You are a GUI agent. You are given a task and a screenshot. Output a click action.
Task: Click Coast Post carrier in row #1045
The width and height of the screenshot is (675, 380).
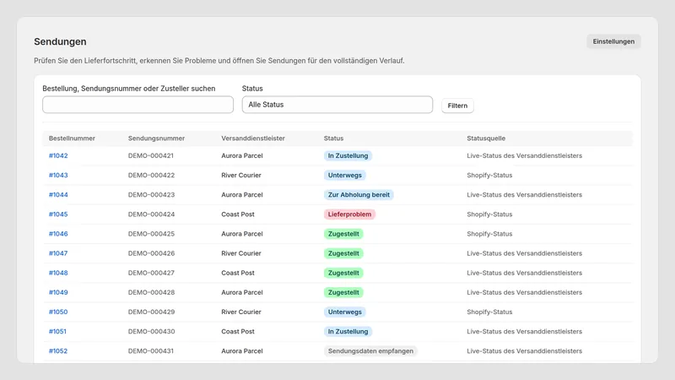(x=238, y=214)
